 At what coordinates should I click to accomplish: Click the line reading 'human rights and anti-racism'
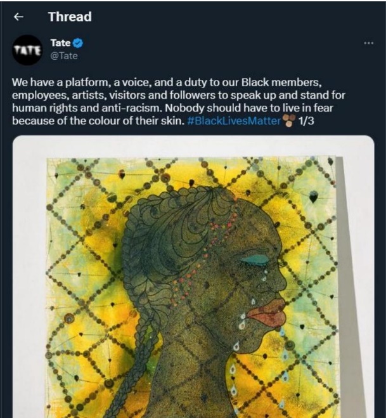pyautogui.click(x=87, y=108)
